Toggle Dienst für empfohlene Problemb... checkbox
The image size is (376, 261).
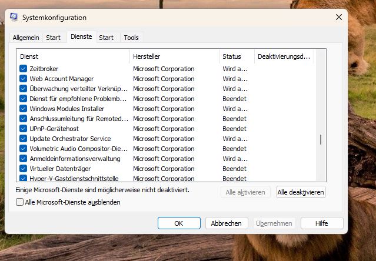click(24, 99)
